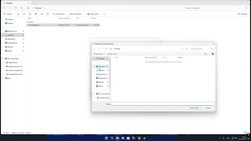Click the blue Help icon in the folder dialog
Viewport: 251px width, 141px height.
[x=213, y=54]
